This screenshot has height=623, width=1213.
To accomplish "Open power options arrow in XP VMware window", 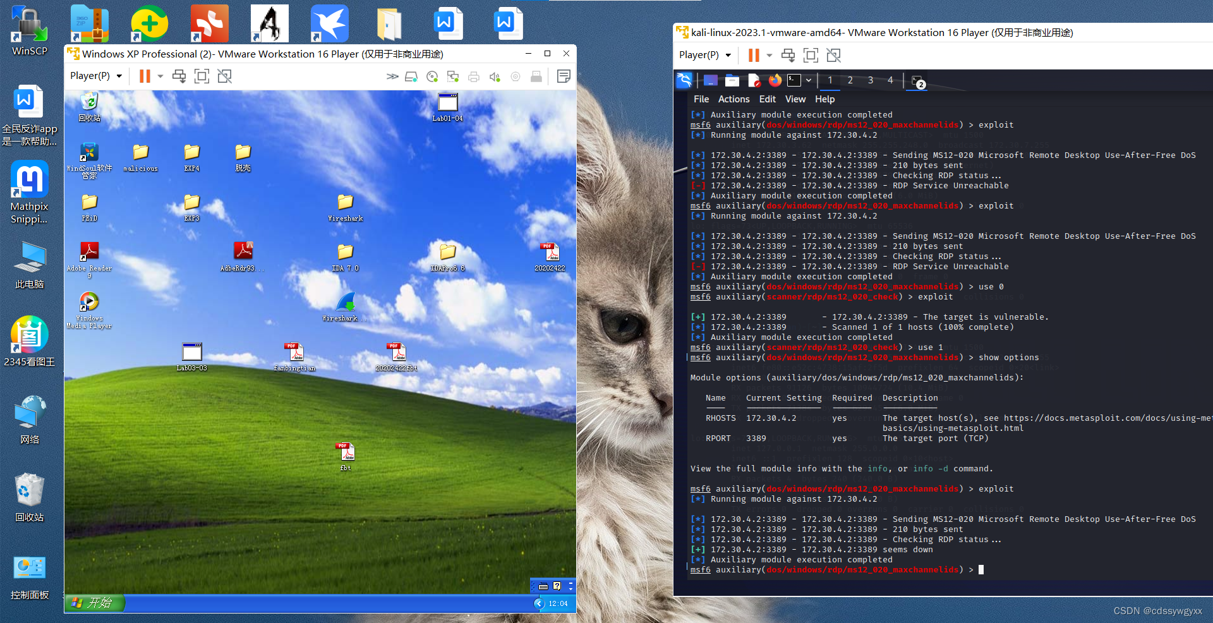I will pyautogui.click(x=160, y=76).
